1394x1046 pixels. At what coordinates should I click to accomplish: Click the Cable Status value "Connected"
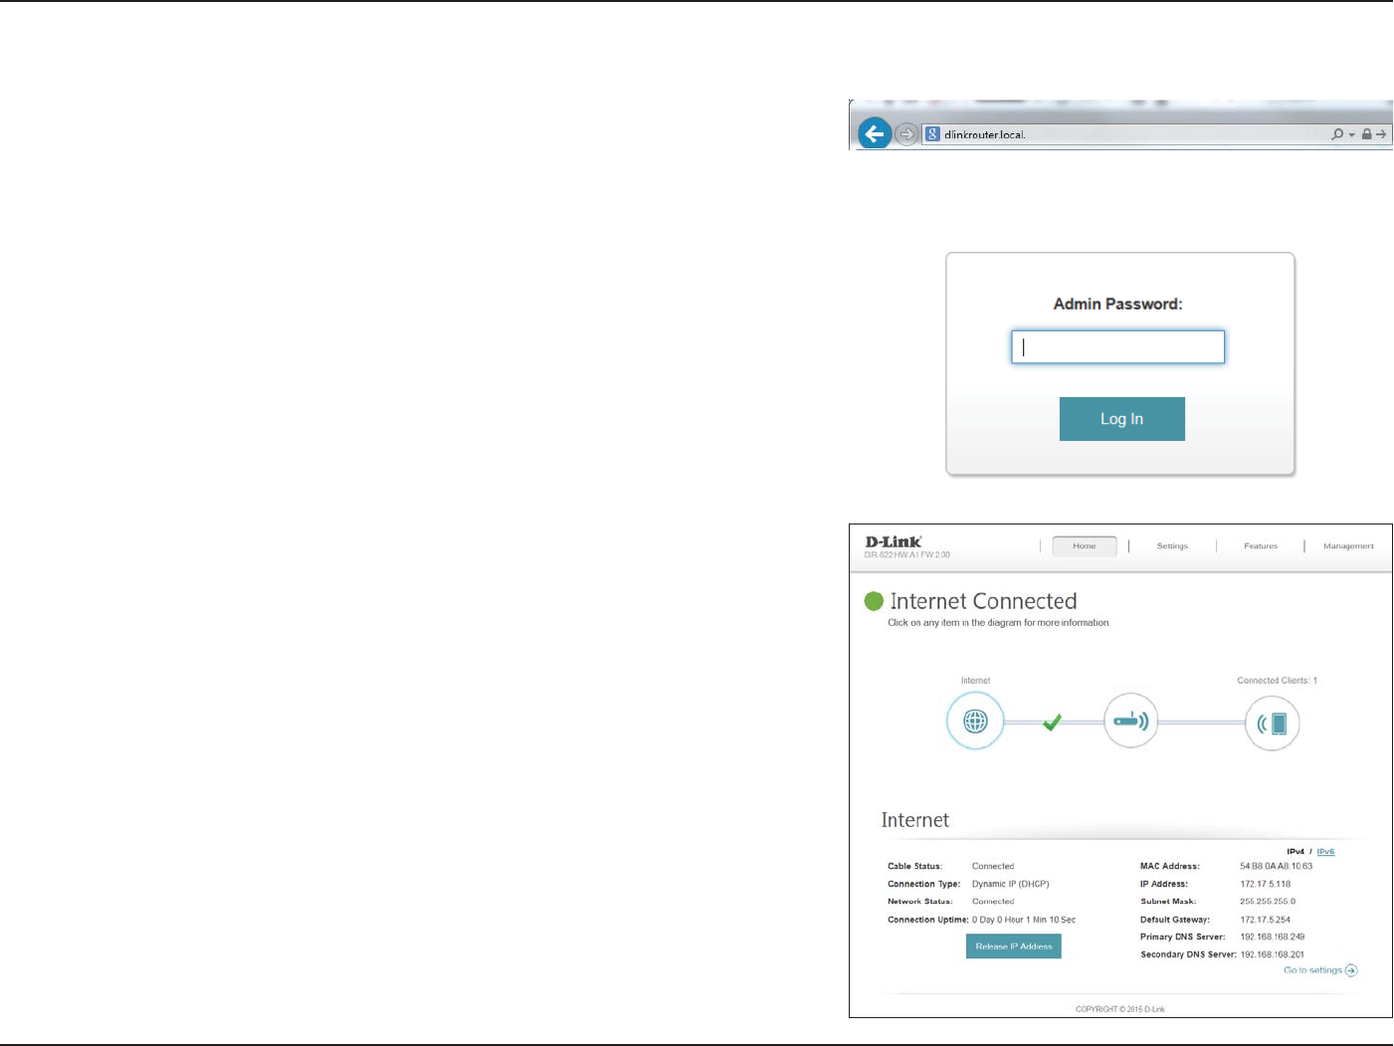(993, 867)
